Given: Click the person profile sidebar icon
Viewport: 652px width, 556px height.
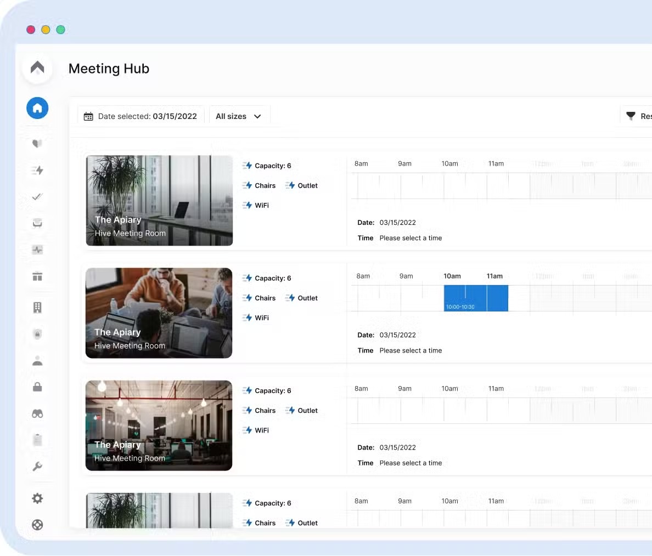Looking at the screenshot, I should [37, 361].
